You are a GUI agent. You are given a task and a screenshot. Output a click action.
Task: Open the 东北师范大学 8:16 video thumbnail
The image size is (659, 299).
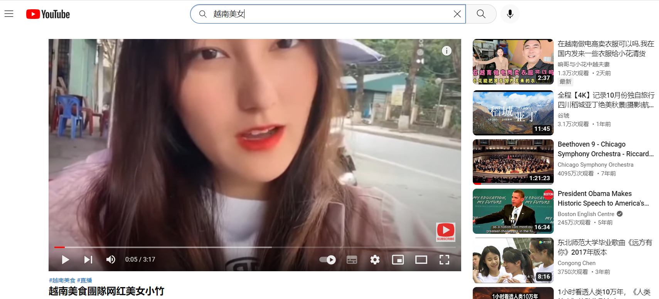[x=513, y=260]
